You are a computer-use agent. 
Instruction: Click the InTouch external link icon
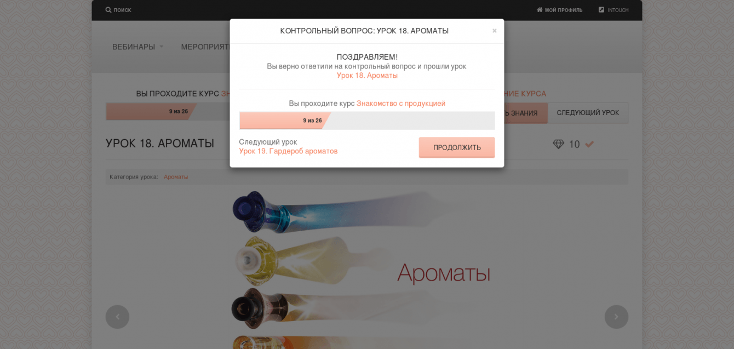pyautogui.click(x=601, y=10)
